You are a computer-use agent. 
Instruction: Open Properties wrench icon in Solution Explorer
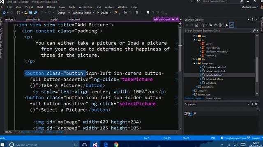click(x=226, y=25)
